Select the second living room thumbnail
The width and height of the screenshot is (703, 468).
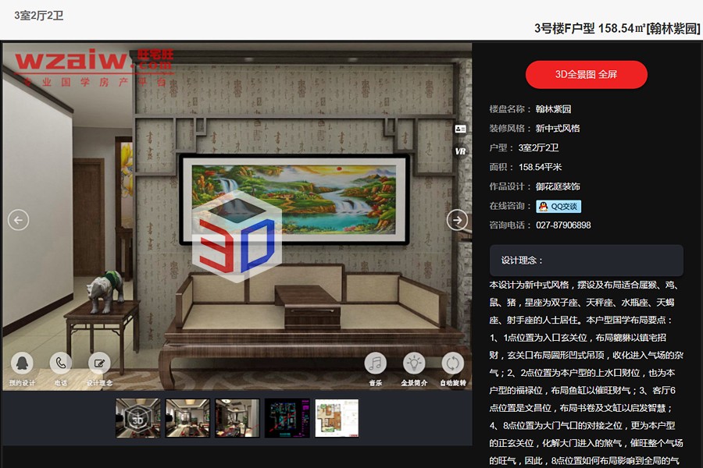187,418
